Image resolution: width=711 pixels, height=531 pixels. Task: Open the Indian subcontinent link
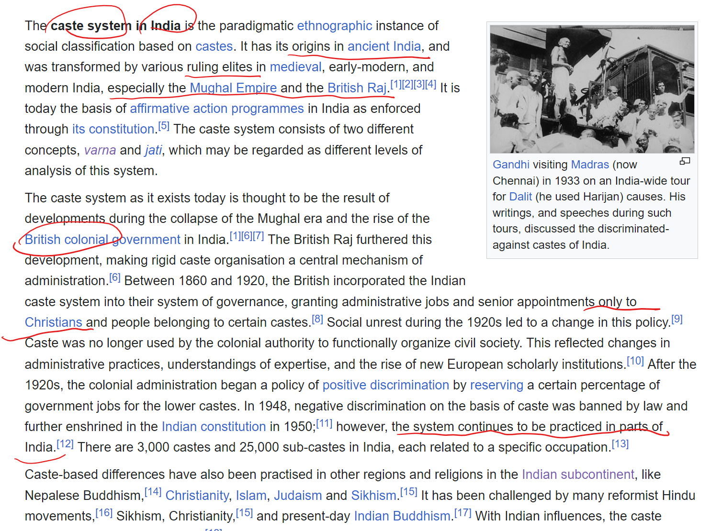[578, 475]
